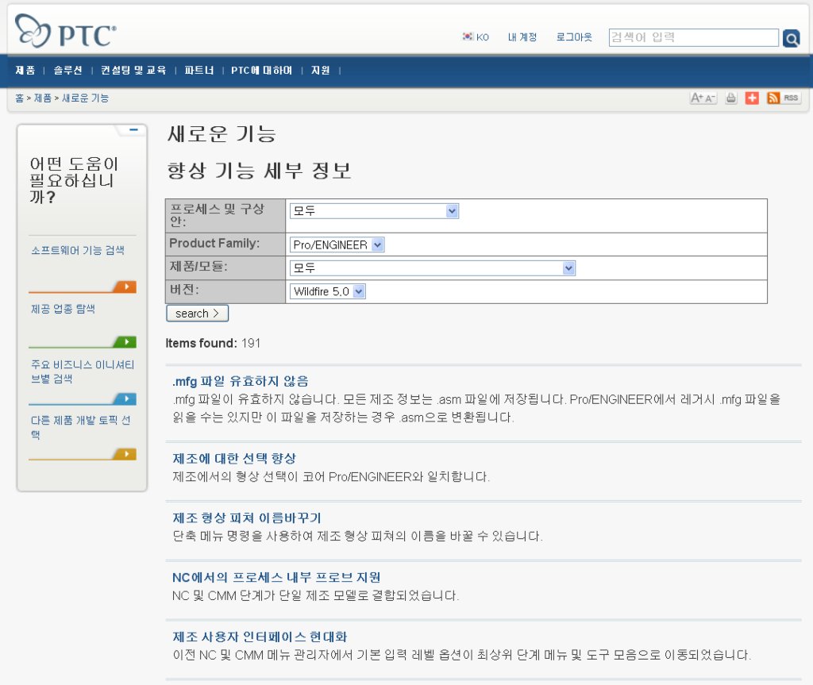This screenshot has height=685, width=813.
Task: Click the 제품 breadcrumb link
Action: pyautogui.click(x=43, y=98)
